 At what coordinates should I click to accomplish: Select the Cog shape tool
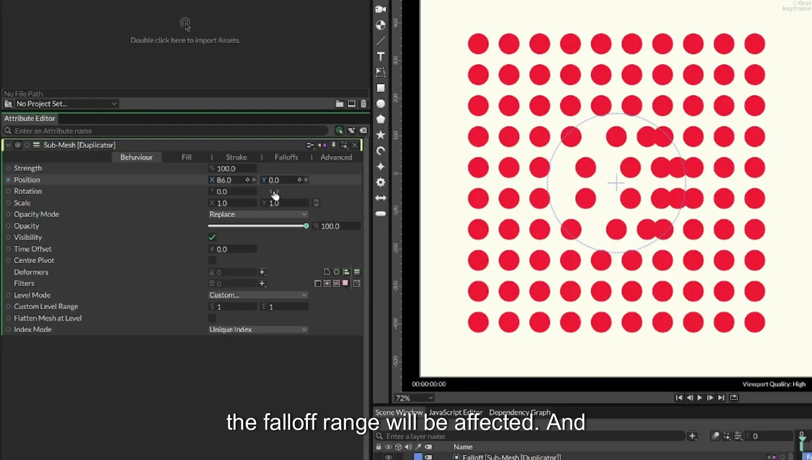[381, 182]
